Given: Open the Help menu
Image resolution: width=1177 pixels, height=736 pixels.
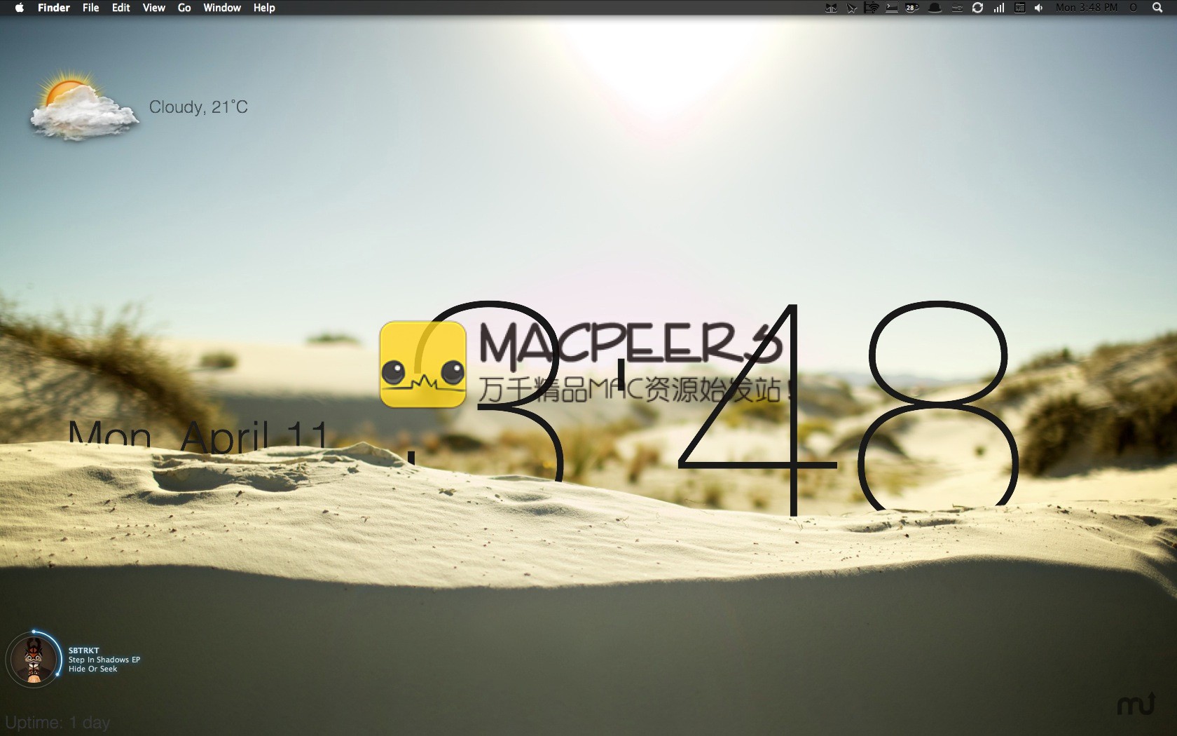Looking at the screenshot, I should coord(264,8).
